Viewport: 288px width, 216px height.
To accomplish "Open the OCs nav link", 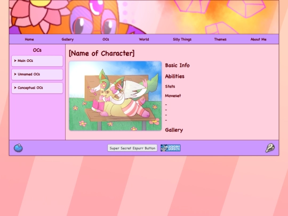I will pos(106,39).
